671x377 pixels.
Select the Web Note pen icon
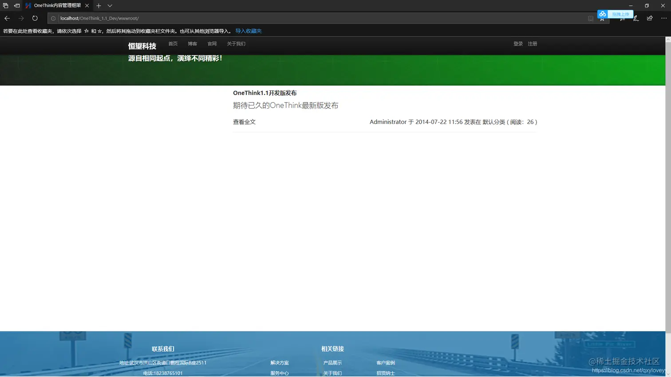click(x=635, y=18)
